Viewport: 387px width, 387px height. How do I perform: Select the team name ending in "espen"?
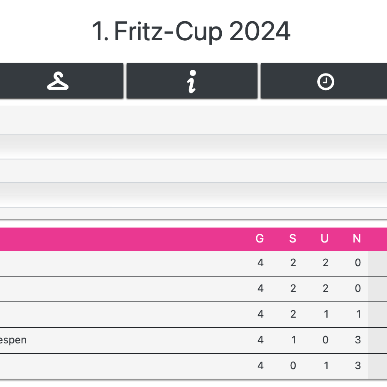(13, 340)
